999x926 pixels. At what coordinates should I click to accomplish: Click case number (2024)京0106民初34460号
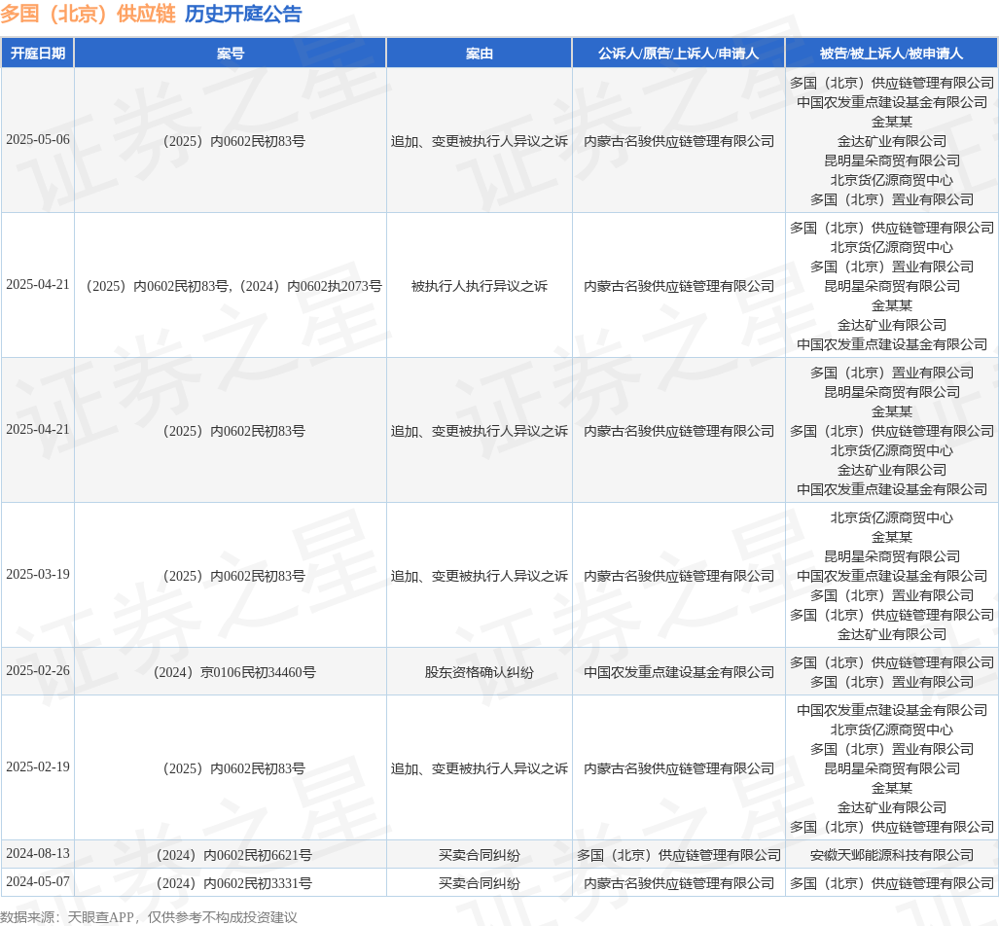[x=234, y=672]
